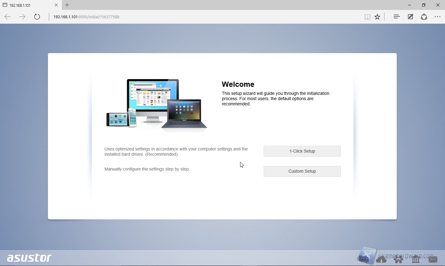Make a Web Note with the pen icon
The height and width of the screenshot is (266, 445).
click(410, 17)
